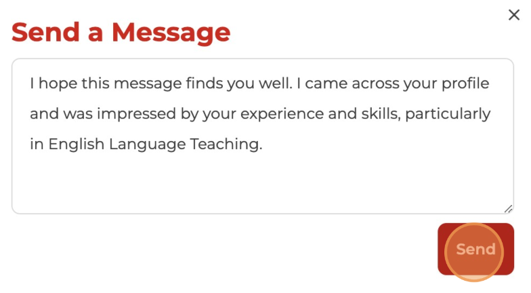The width and height of the screenshot is (531, 293).
Task: Submit the message with Send
Action: pyautogui.click(x=475, y=249)
